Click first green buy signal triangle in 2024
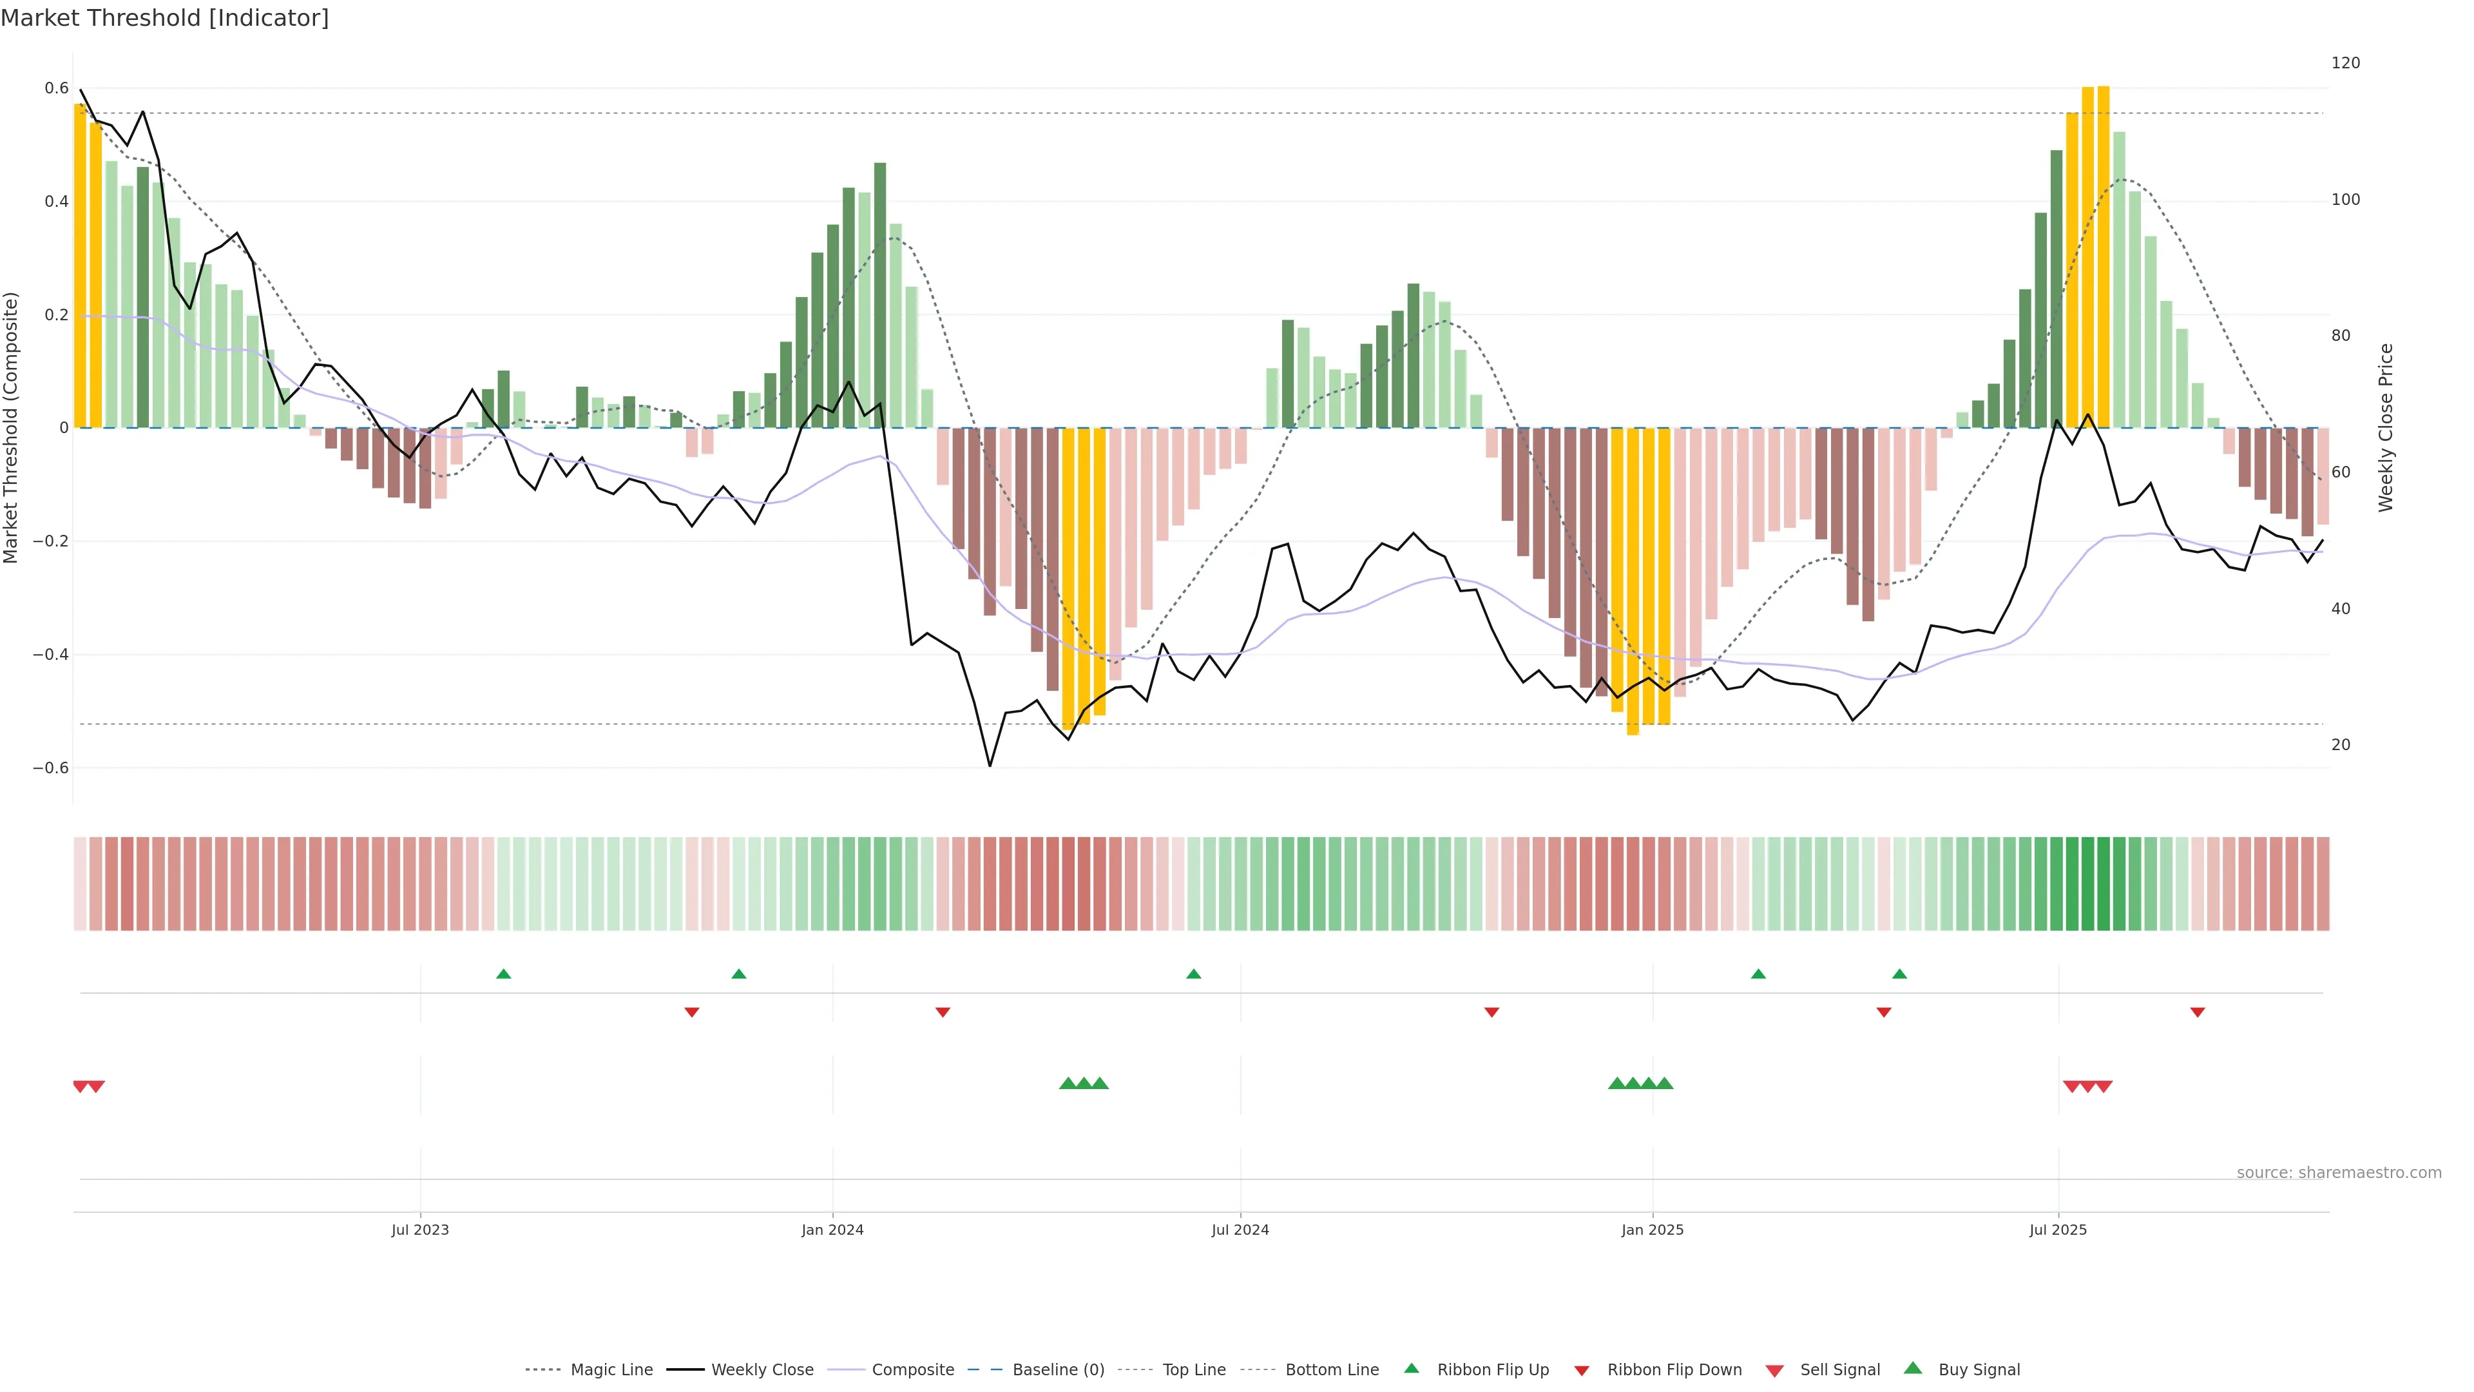Image resolution: width=2474 pixels, height=1392 pixels. pyautogui.click(x=1067, y=1083)
